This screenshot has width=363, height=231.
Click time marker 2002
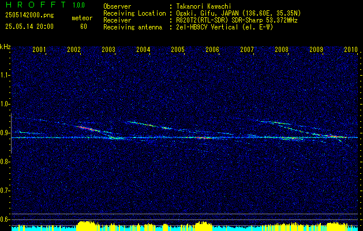click(74, 49)
